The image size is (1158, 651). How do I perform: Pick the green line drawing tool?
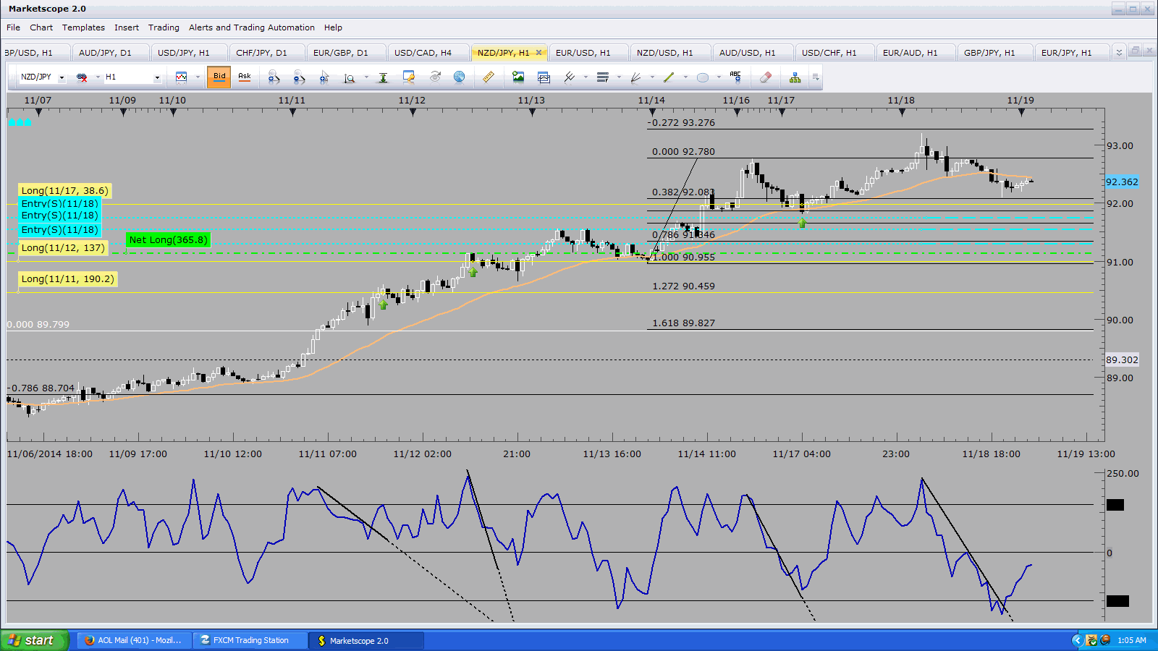pos(669,77)
